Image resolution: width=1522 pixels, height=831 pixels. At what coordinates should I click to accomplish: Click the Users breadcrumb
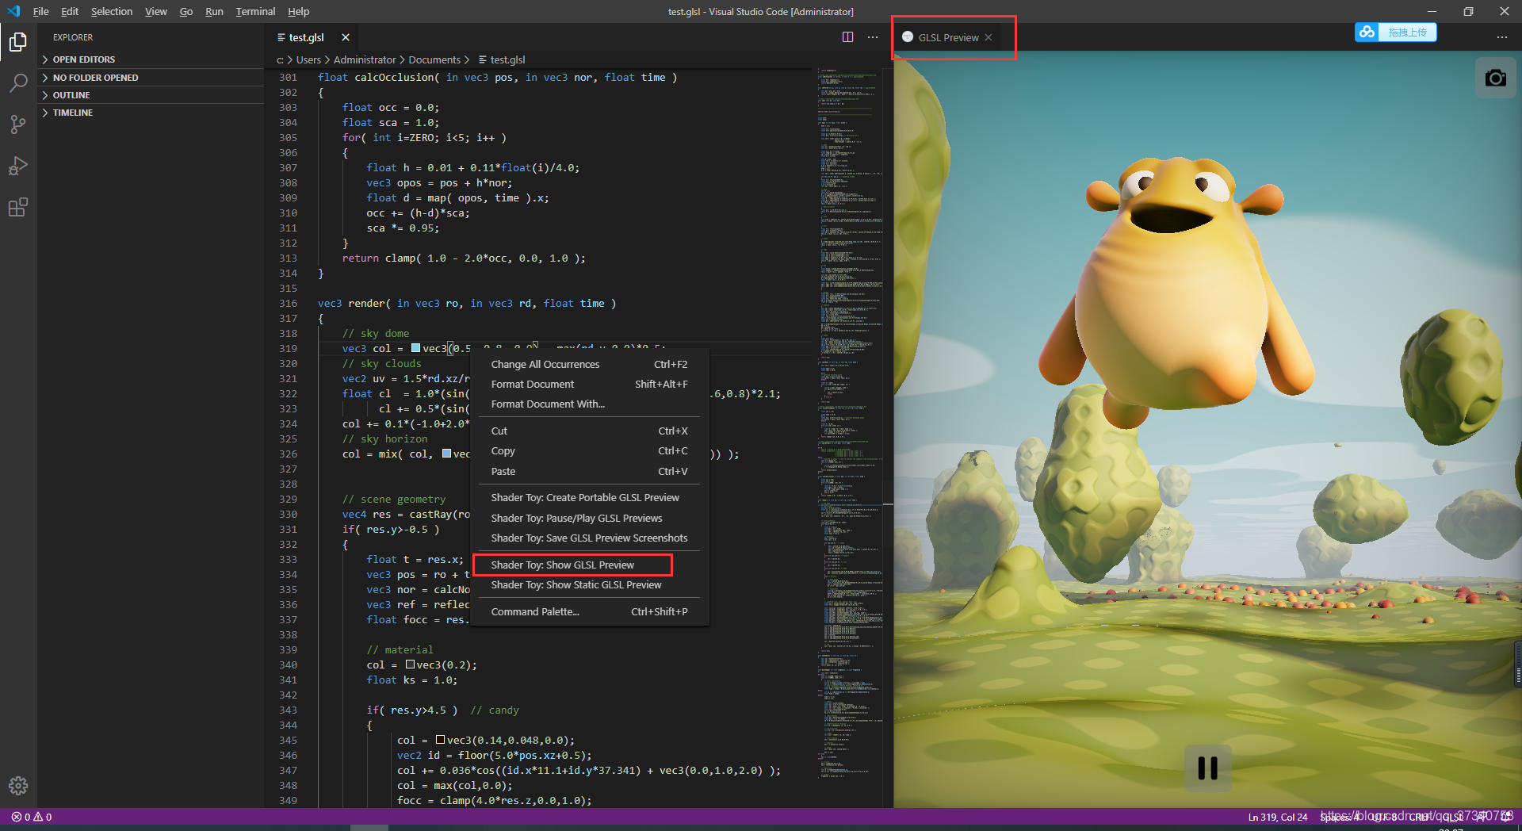(x=308, y=60)
